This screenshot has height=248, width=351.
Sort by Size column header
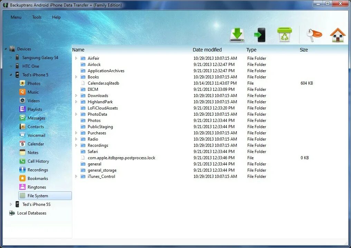[304, 50]
